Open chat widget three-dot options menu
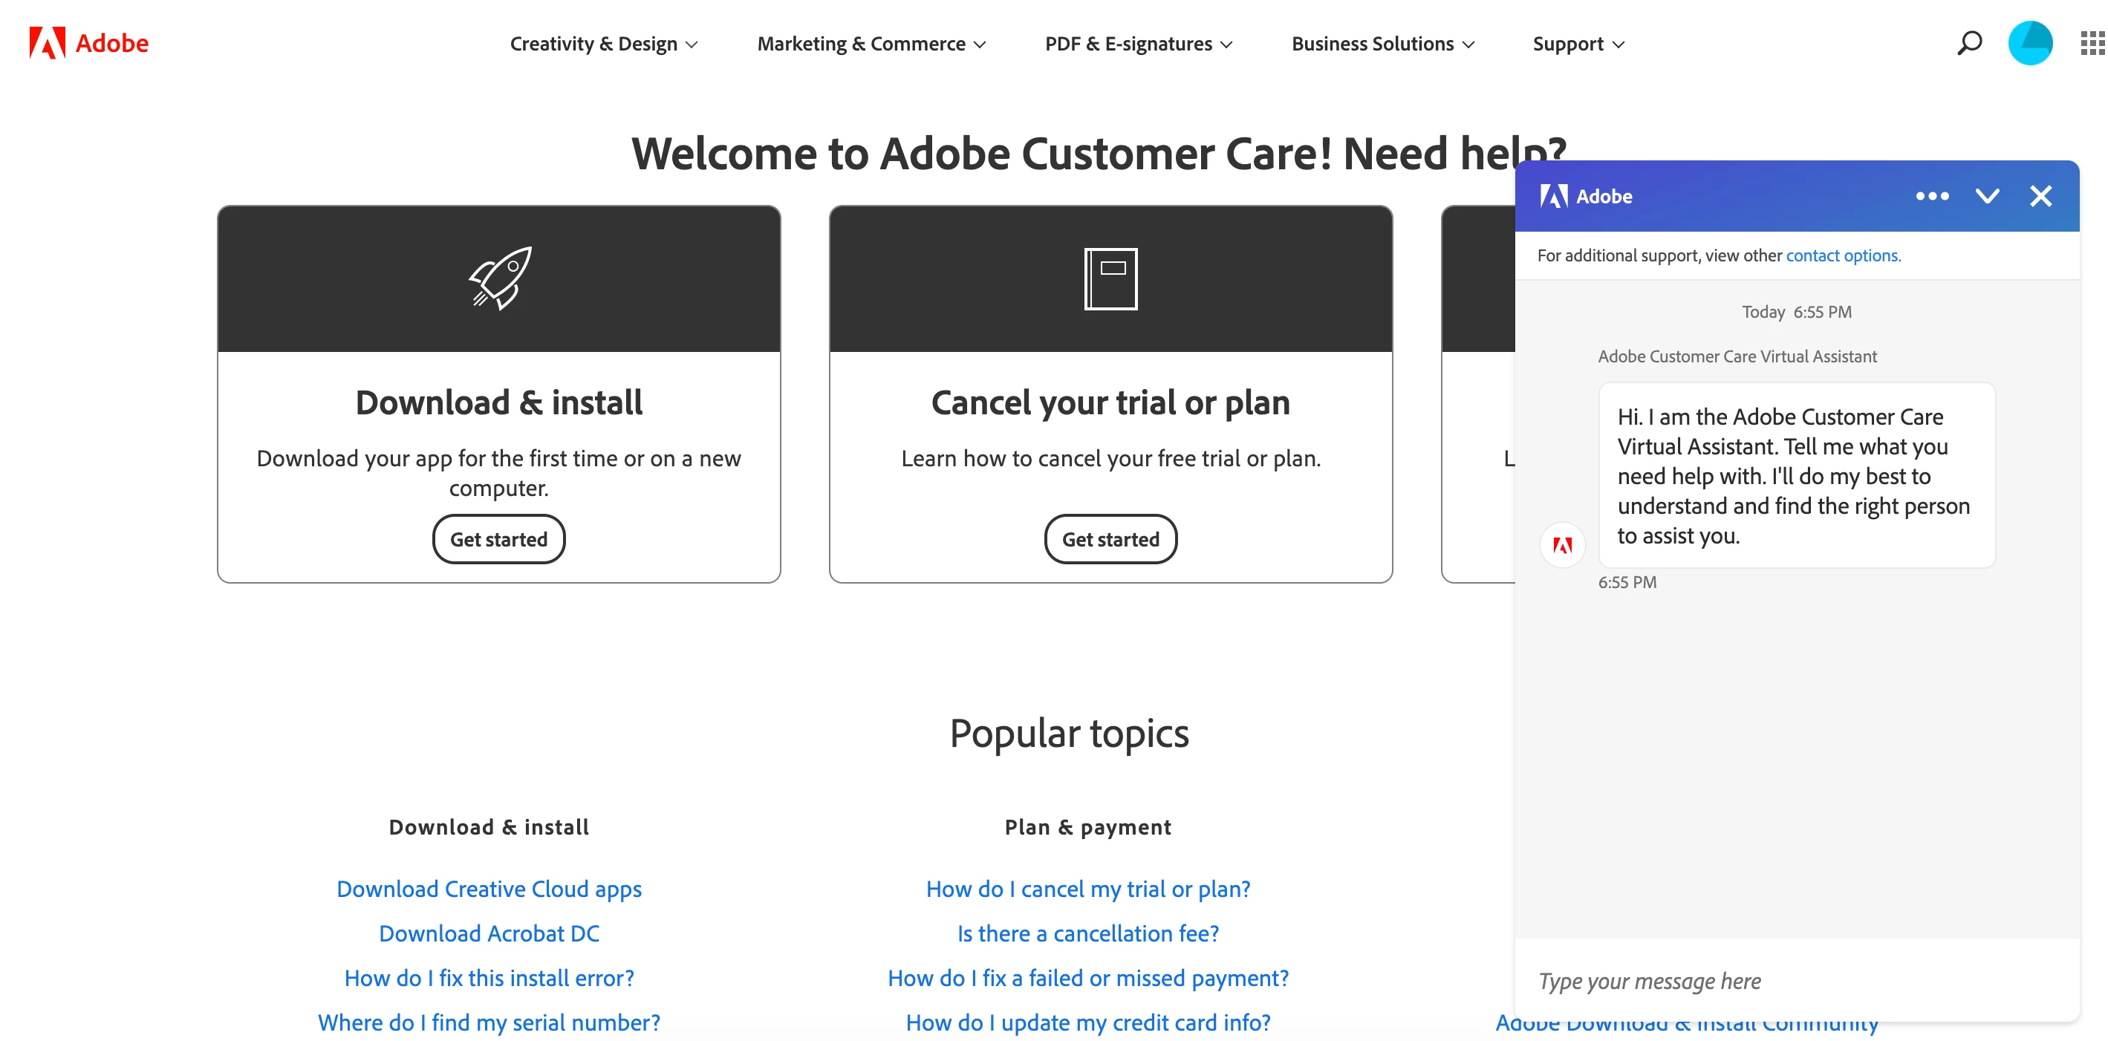Screen dimensions: 2108x1041 [1931, 196]
